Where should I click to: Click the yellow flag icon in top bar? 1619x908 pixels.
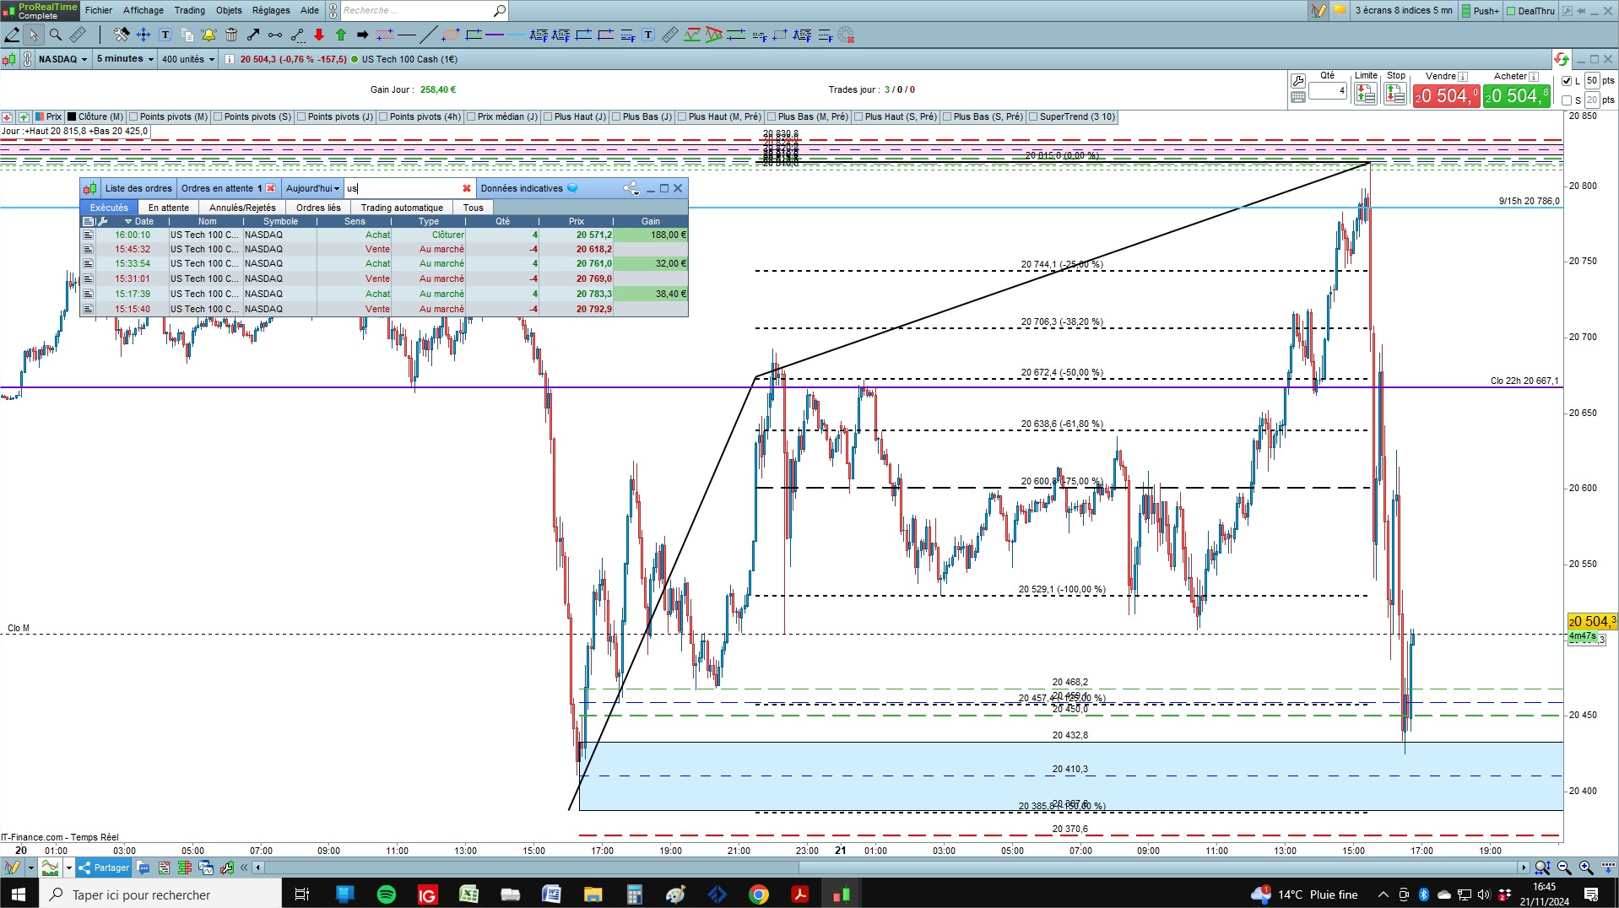[1340, 10]
